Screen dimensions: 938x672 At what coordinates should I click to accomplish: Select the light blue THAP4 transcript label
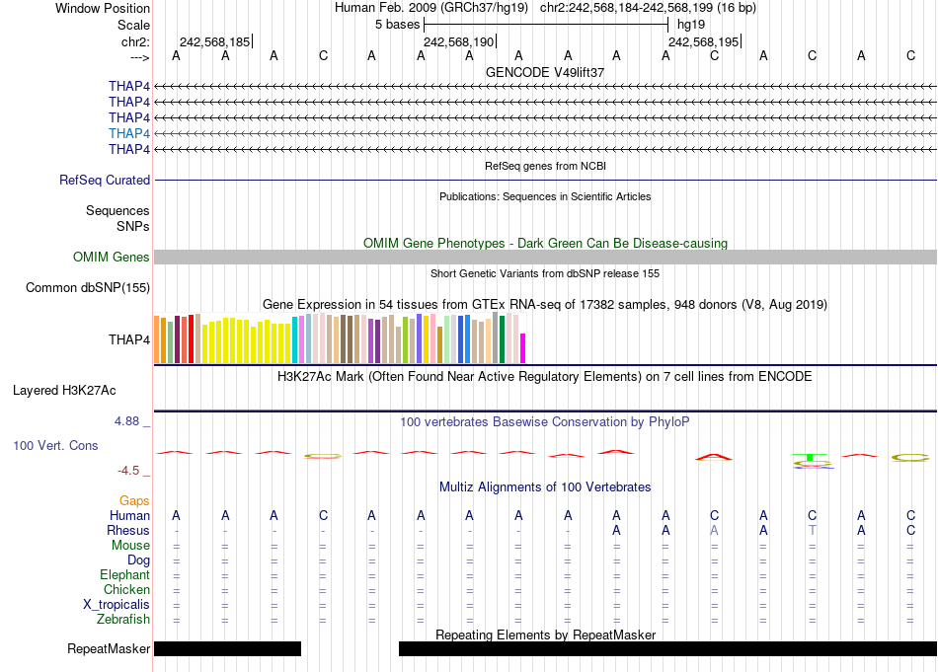129,133
